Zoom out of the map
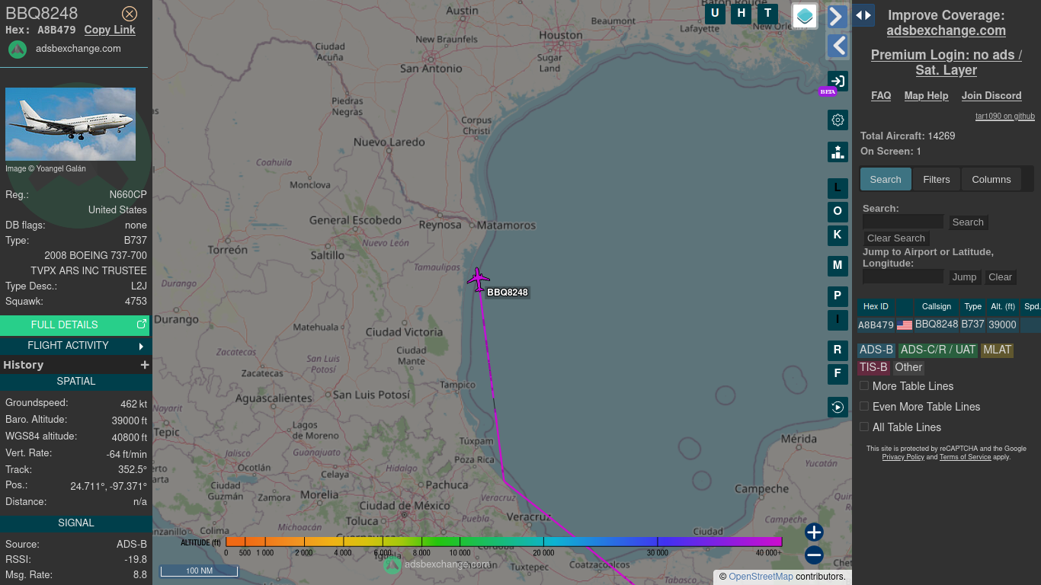 814,555
